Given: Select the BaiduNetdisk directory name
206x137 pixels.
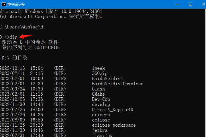Looking at the screenshot, I should (x=107, y=79).
